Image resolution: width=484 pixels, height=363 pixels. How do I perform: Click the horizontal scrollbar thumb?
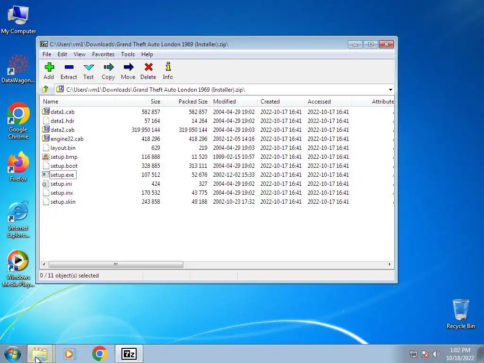click(x=116, y=264)
